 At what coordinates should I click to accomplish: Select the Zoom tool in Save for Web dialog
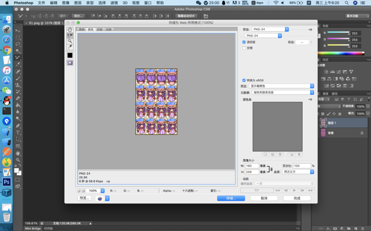click(x=70, y=41)
